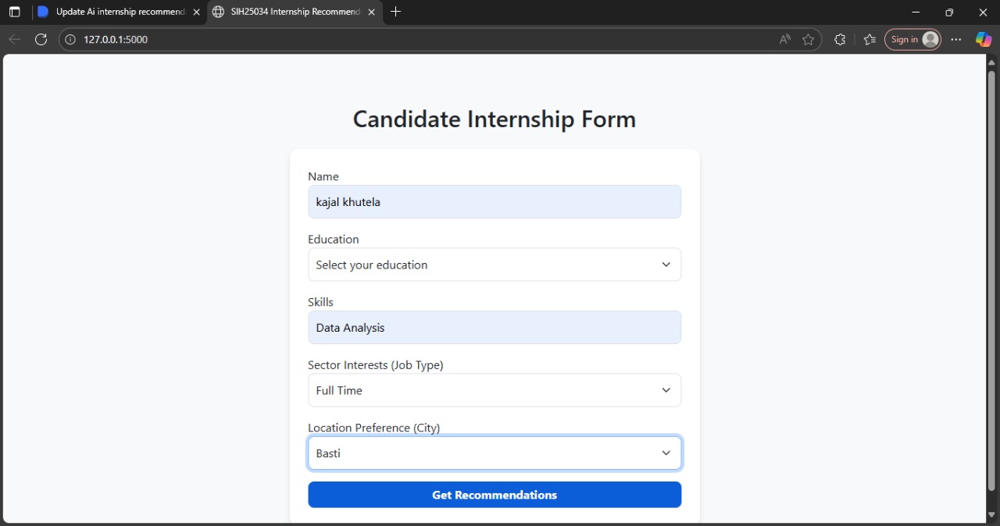Image resolution: width=1000 pixels, height=526 pixels.
Task: Expand the Education dropdown
Action: pyautogui.click(x=495, y=265)
